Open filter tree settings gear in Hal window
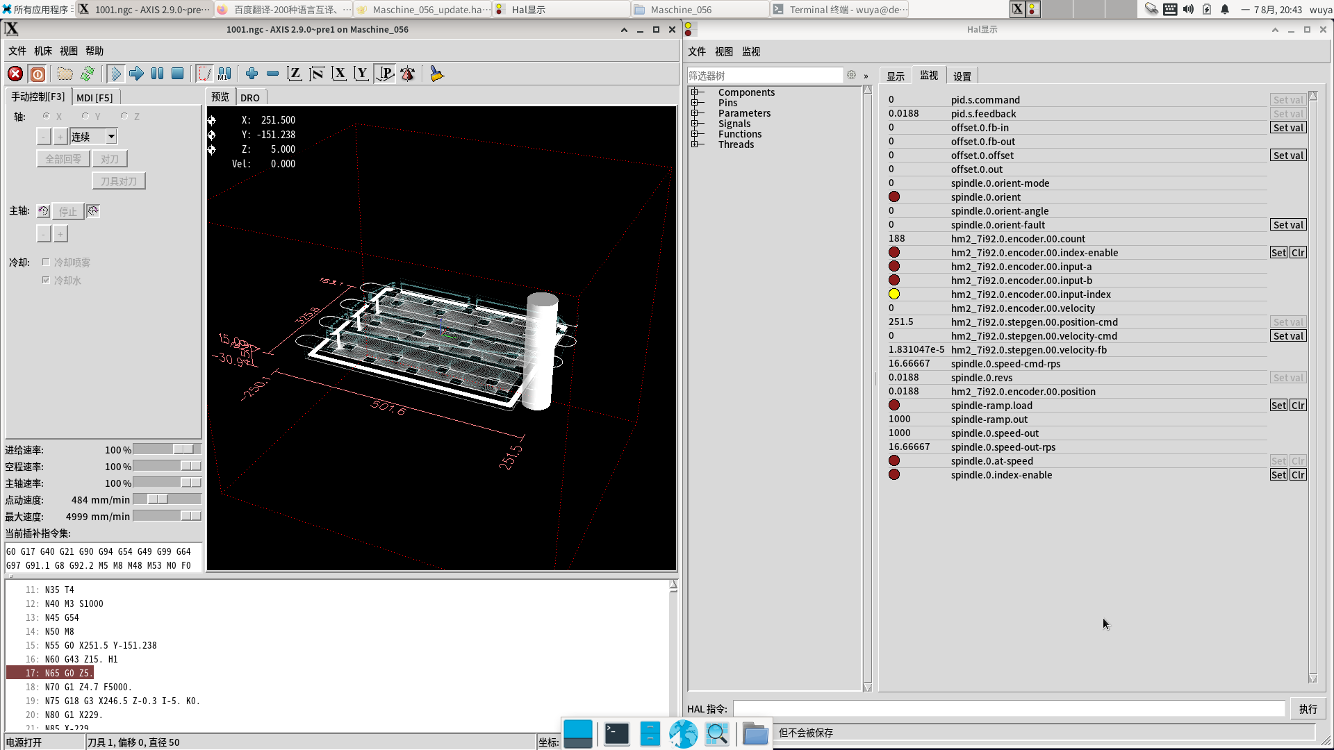This screenshot has height=750, width=1334. pos(851,75)
